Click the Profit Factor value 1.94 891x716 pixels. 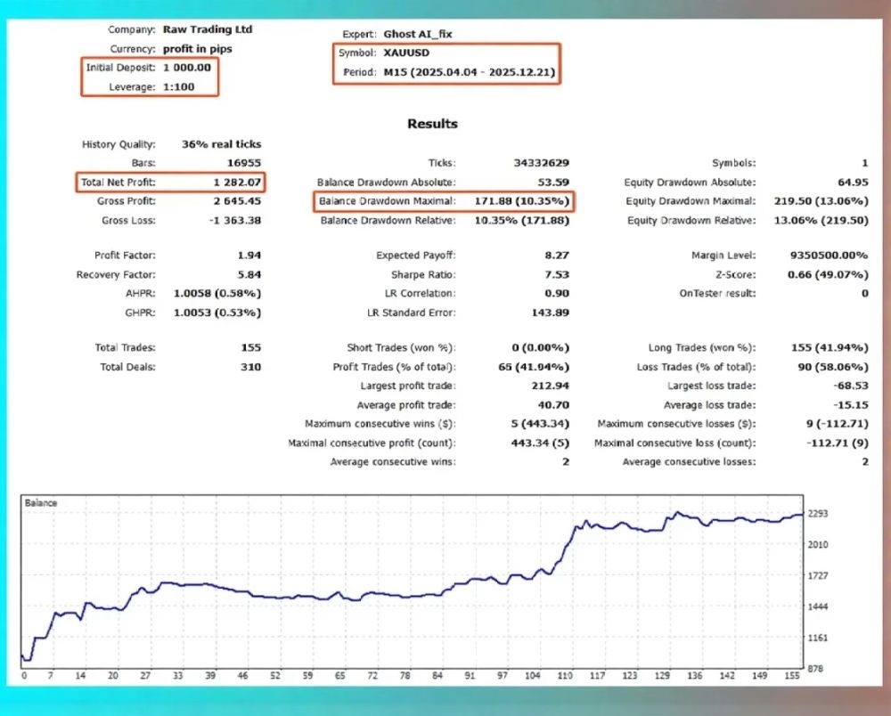point(249,256)
